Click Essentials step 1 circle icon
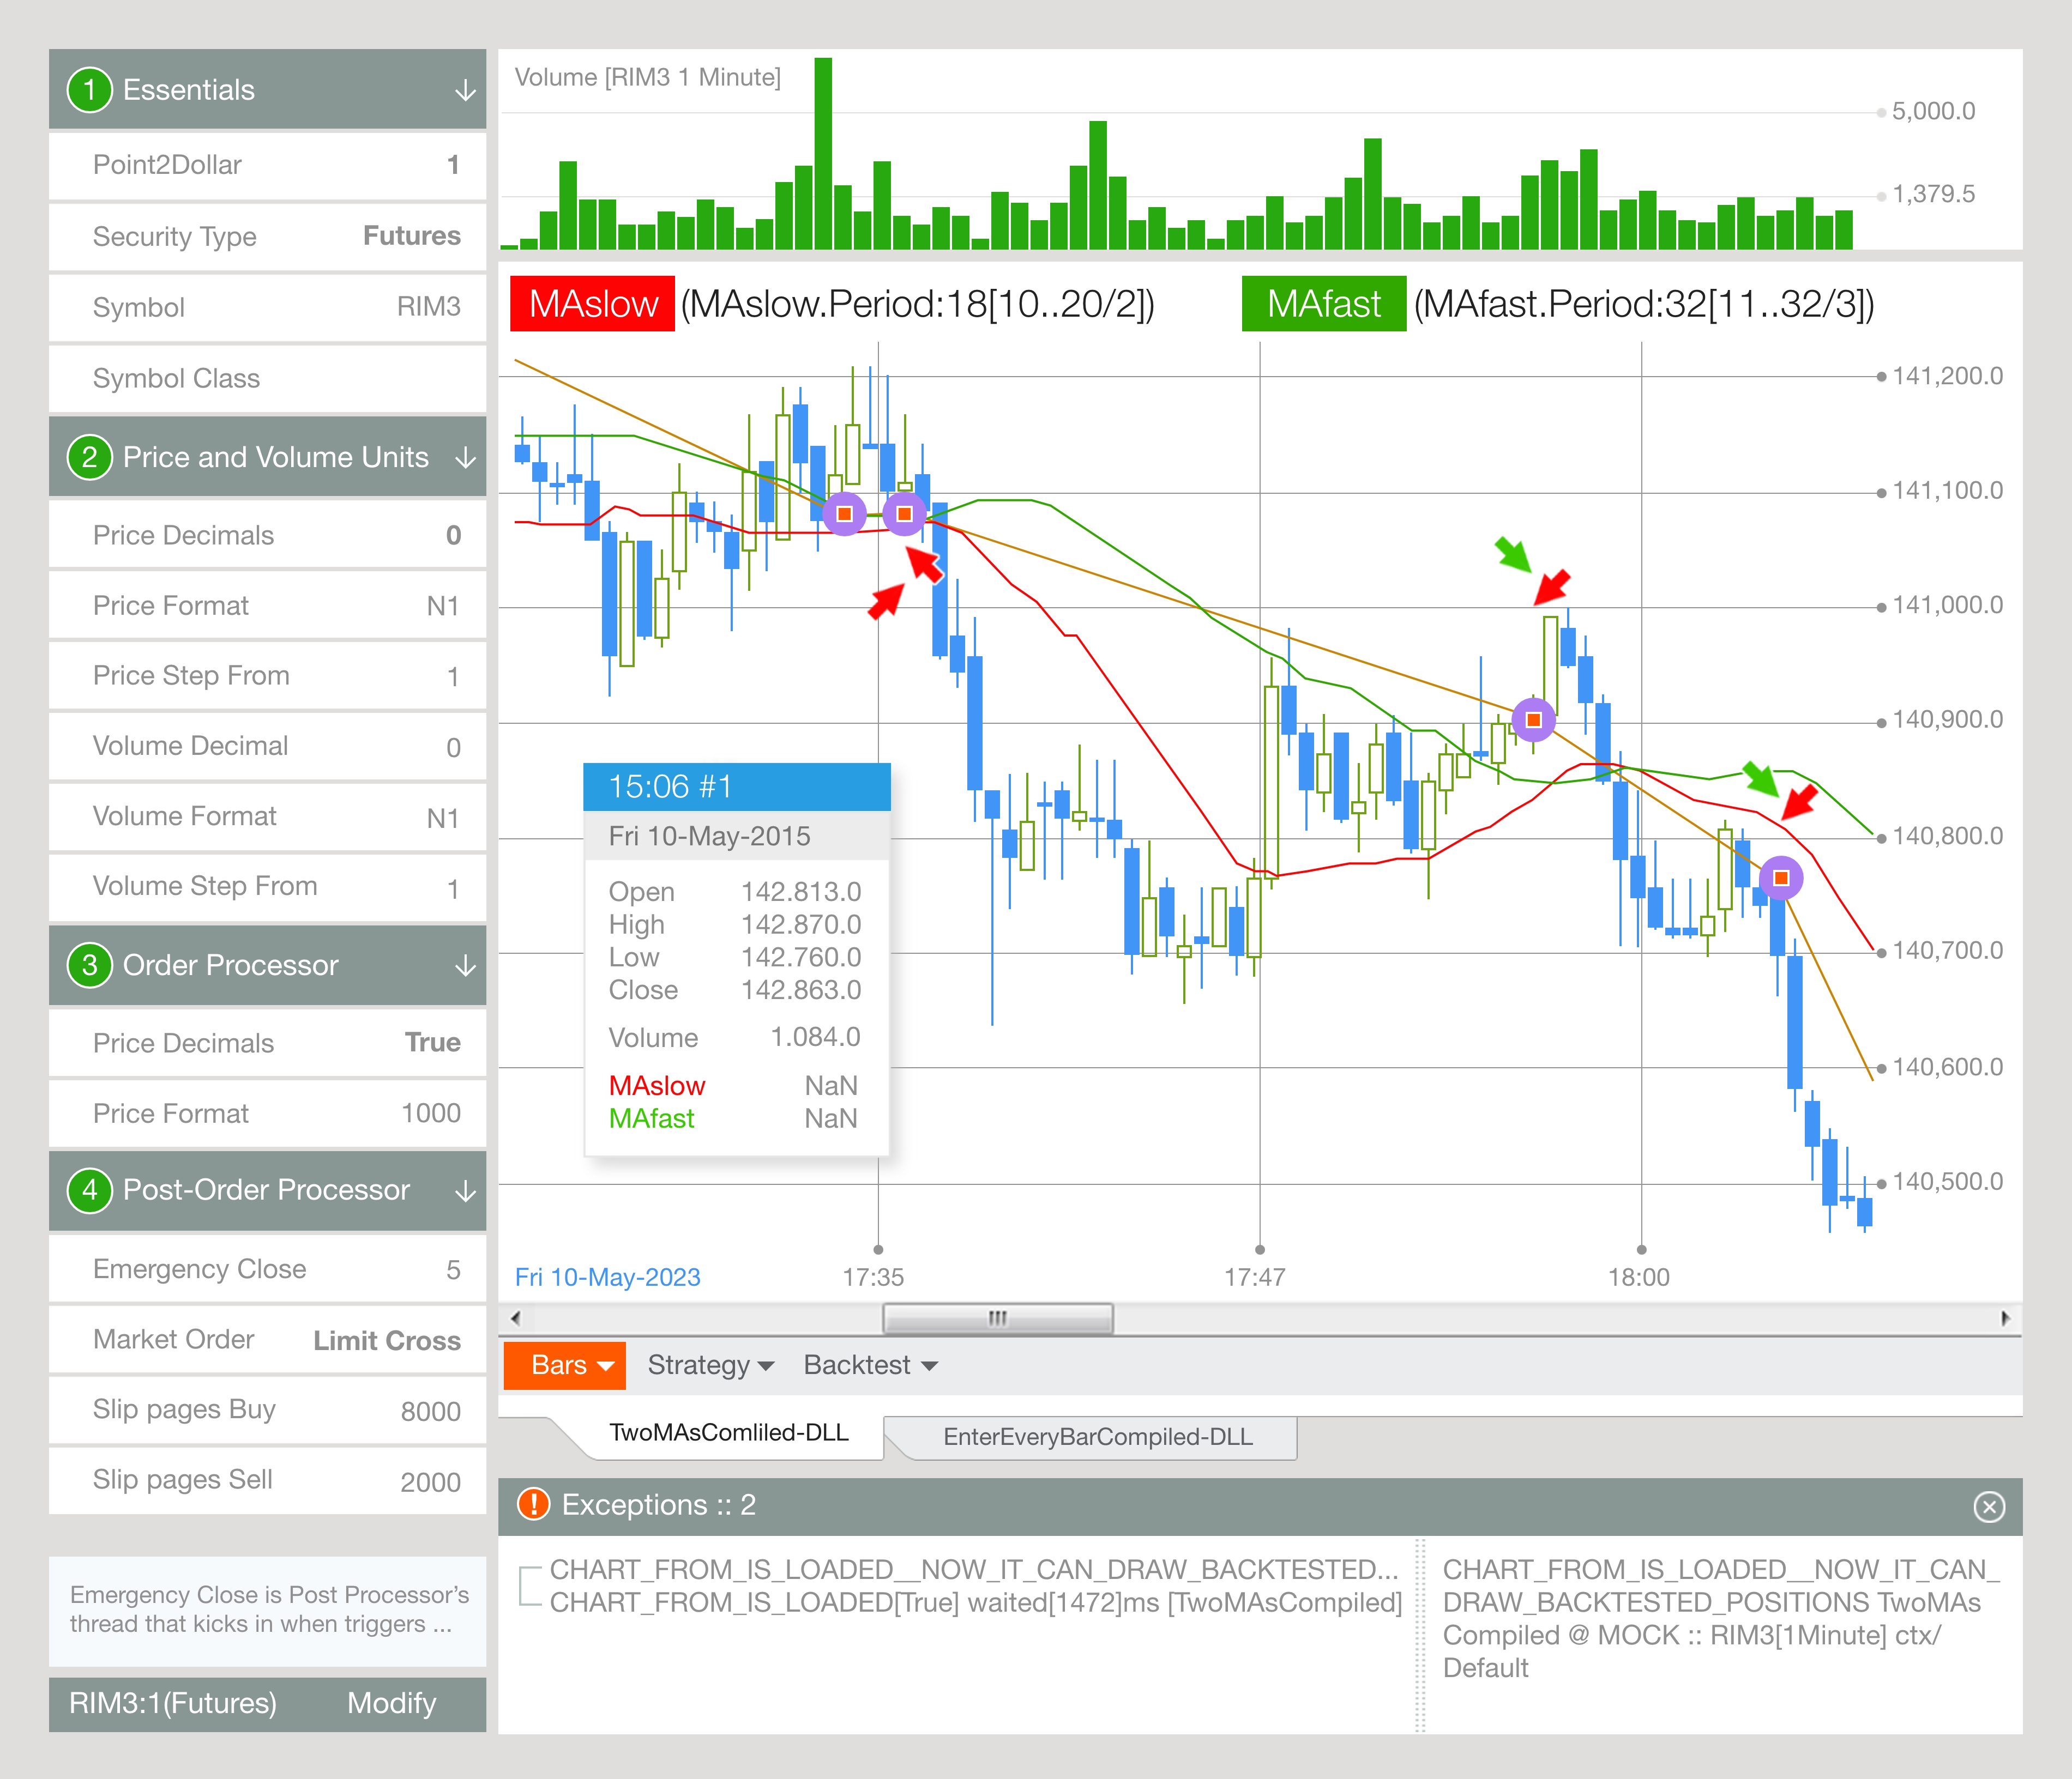Viewport: 2072px width, 1779px height. click(89, 90)
